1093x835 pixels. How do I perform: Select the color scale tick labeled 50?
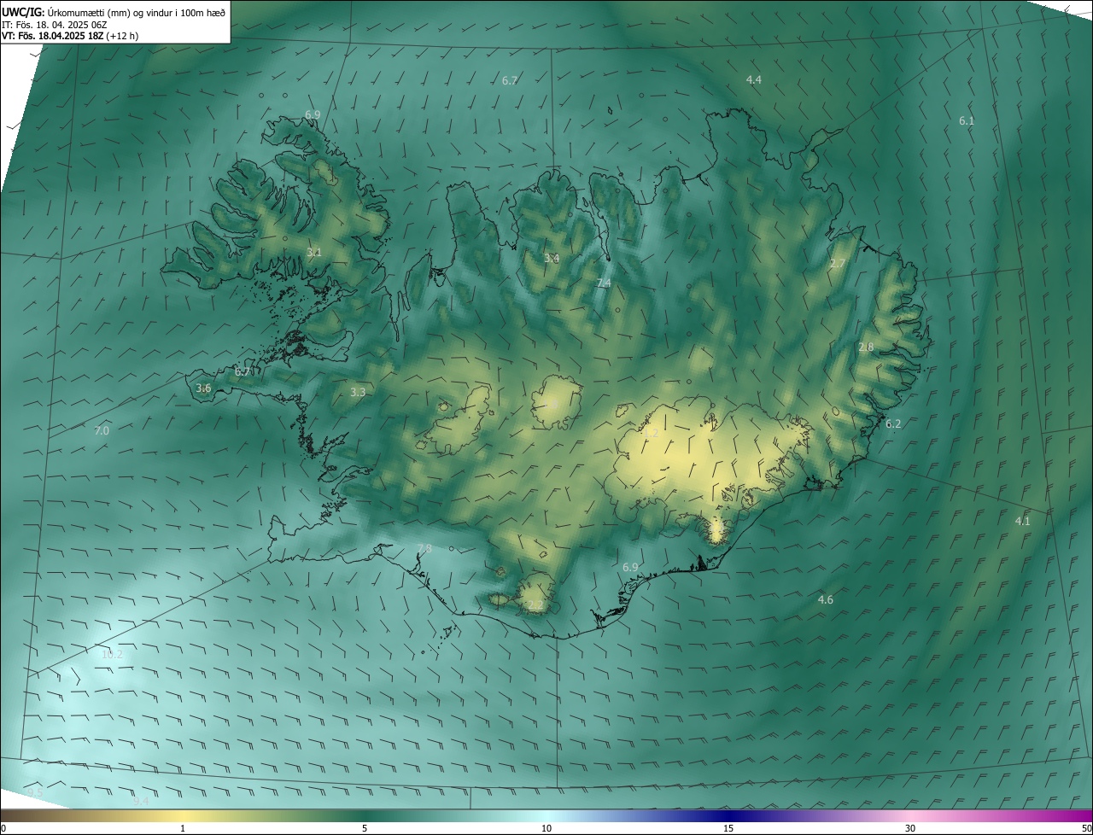point(1086,828)
